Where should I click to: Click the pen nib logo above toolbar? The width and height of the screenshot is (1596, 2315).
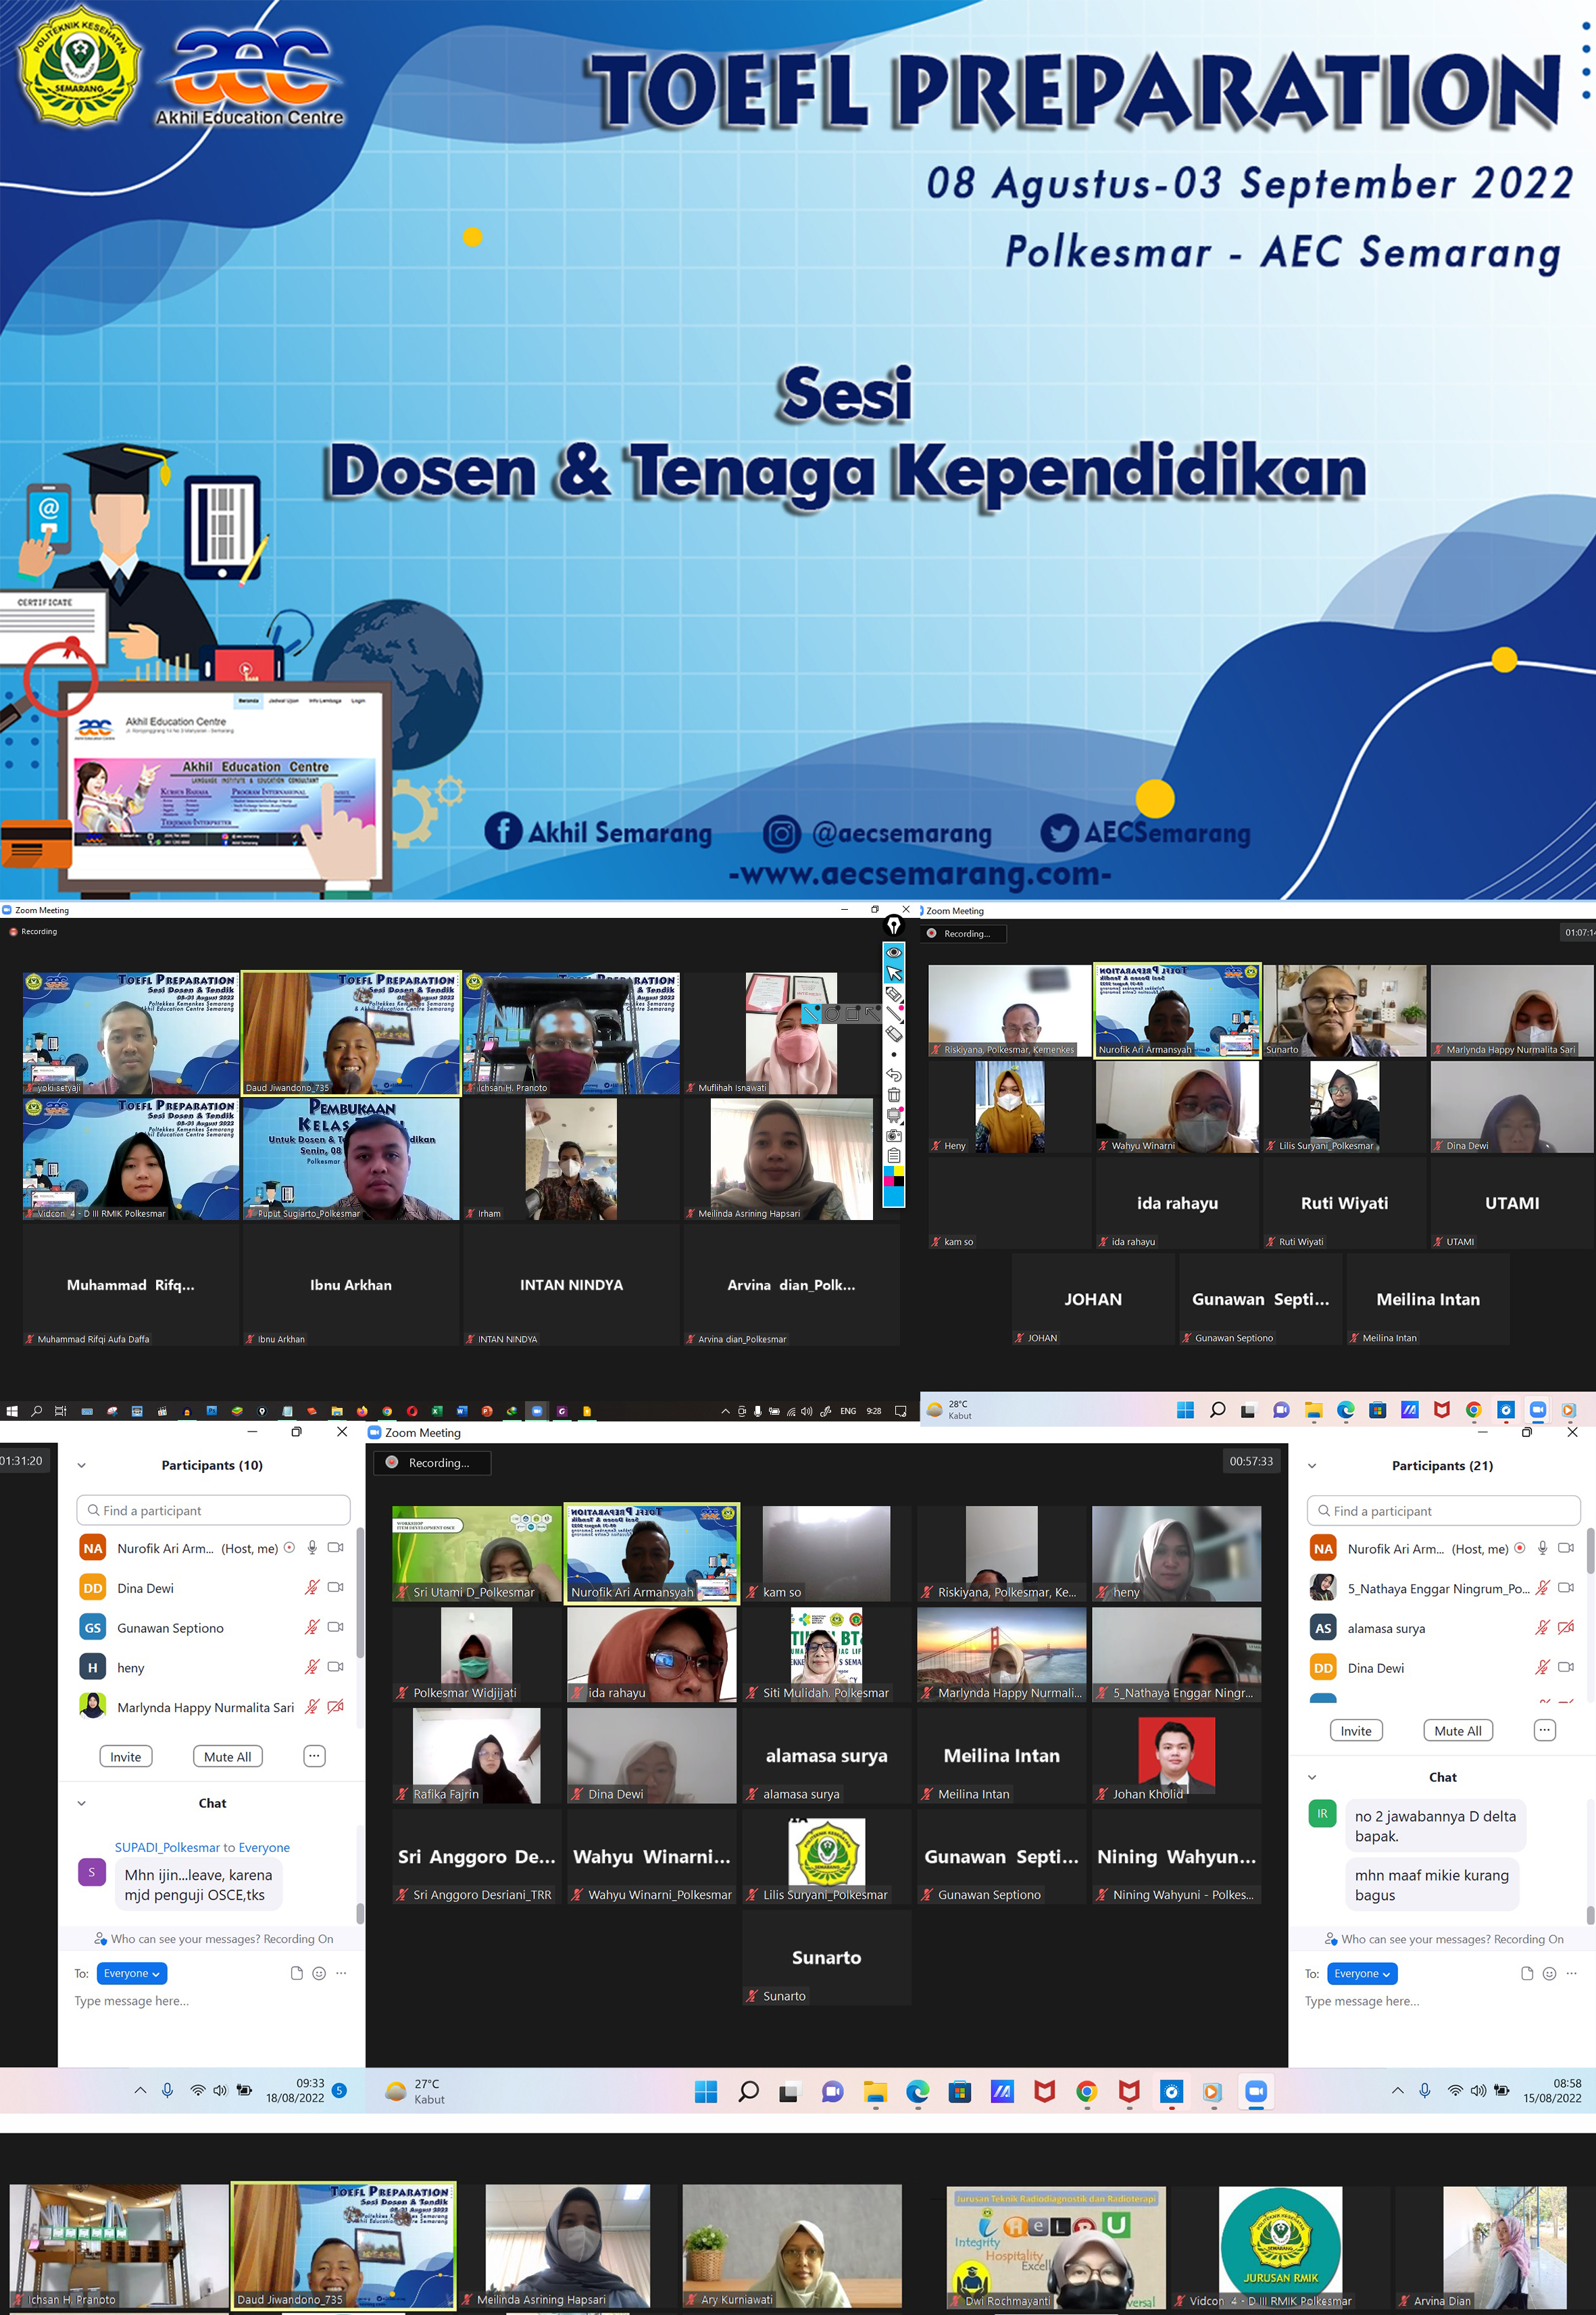click(x=894, y=925)
